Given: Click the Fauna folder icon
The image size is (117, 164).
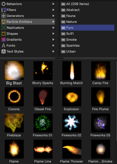Looking at the screenshot, I should (x=63, y=16).
